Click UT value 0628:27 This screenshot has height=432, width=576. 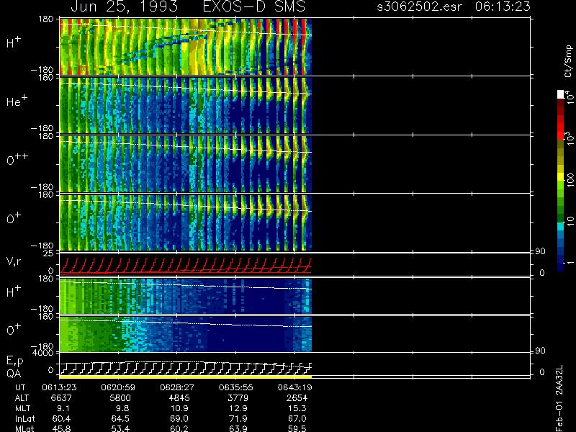[176, 387]
